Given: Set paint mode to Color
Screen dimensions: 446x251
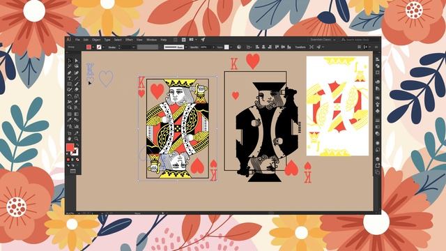Looking at the screenshot, I should (x=68, y=160).
